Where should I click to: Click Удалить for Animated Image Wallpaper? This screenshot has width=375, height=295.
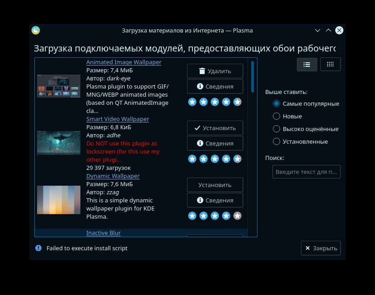[x=215, y=71]
